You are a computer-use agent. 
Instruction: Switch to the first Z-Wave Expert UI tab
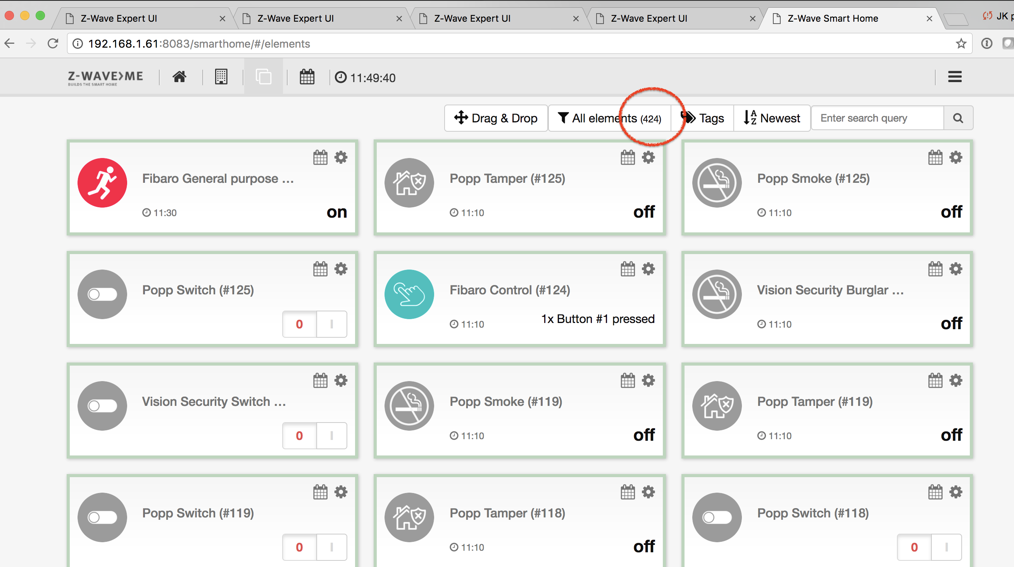[119, 19]
